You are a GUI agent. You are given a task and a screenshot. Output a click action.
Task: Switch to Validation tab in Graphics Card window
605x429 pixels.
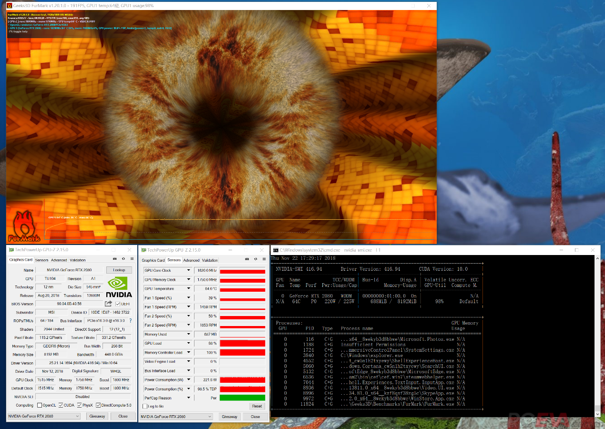(x=78, y=260)
